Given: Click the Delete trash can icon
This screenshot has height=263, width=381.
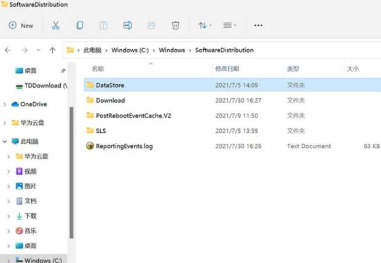Looking at the screenshot, I should pyautogui.click(x=175, y=25).
